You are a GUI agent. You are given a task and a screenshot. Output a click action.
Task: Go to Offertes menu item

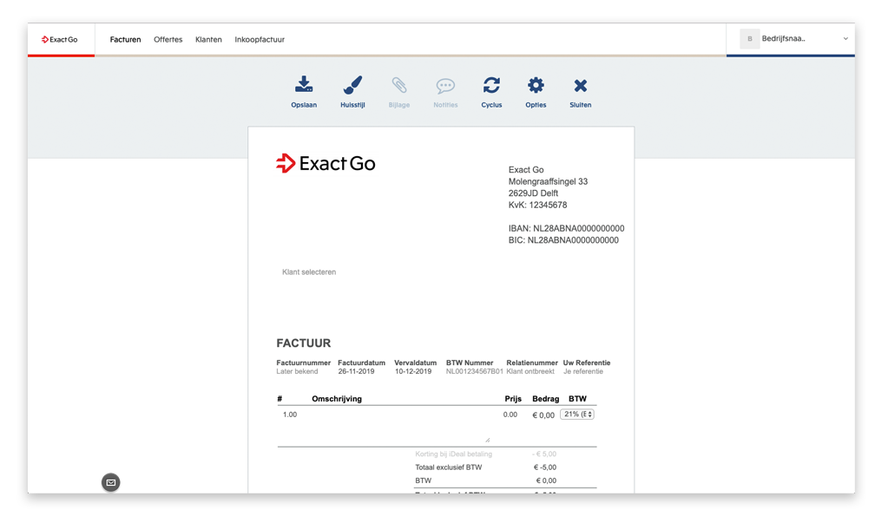pos(168,40)
